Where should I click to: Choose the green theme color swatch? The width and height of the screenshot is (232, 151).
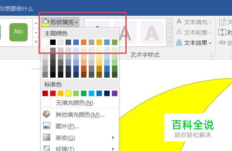click(115, 42)
